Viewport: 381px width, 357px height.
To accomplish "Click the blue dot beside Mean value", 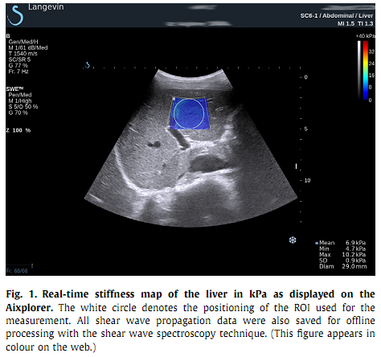I will [x=317, y=244].
